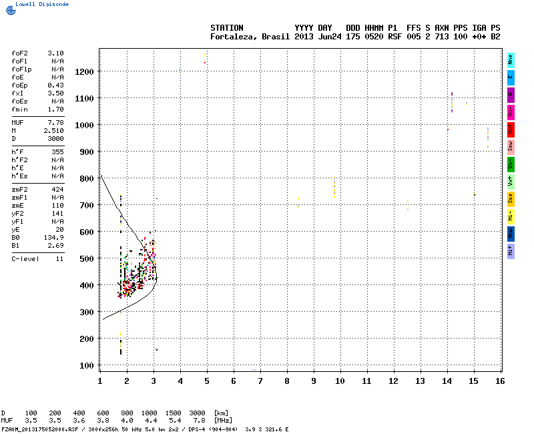Click the time 0520 in header

tap(374, 37)
